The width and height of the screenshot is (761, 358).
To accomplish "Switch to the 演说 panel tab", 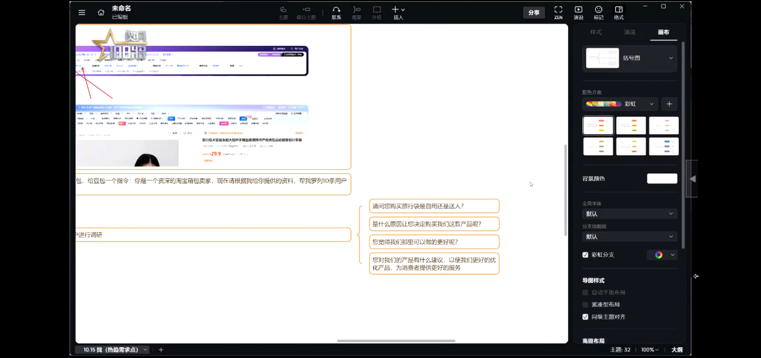I will tap(629, 32).
